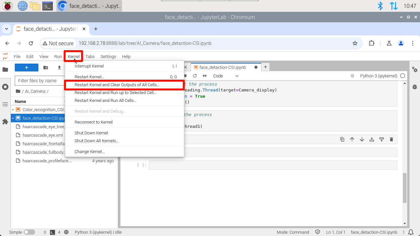Open the debugger bug sidebar icon
Screen dimensions: 420x236
click(x=415, y=87)
